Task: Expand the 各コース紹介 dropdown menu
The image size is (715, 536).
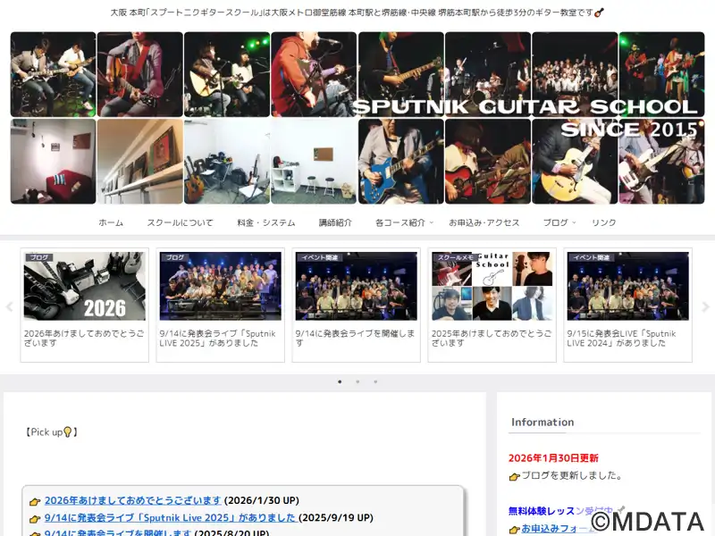Action: coord(404,222)
